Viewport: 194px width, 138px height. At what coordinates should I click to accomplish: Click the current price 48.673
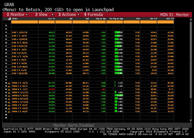pyautogui.click(x=52, y=33)
